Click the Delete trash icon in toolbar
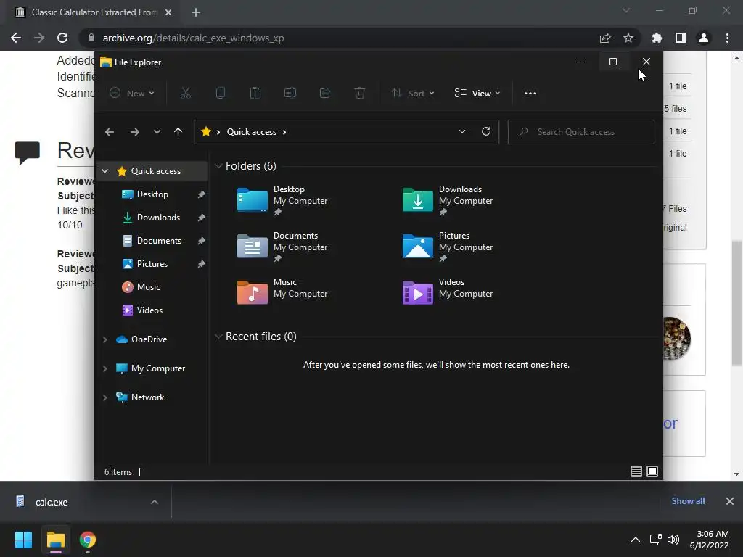The width and height of the screenshot is (743, 557). [360, 94]
